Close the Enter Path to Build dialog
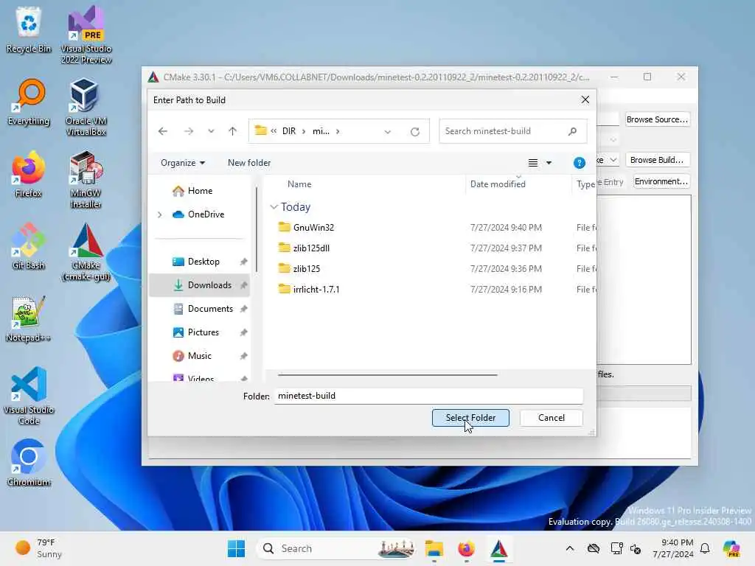Viewport: 755px width, 566px height. tap(585, 99)
